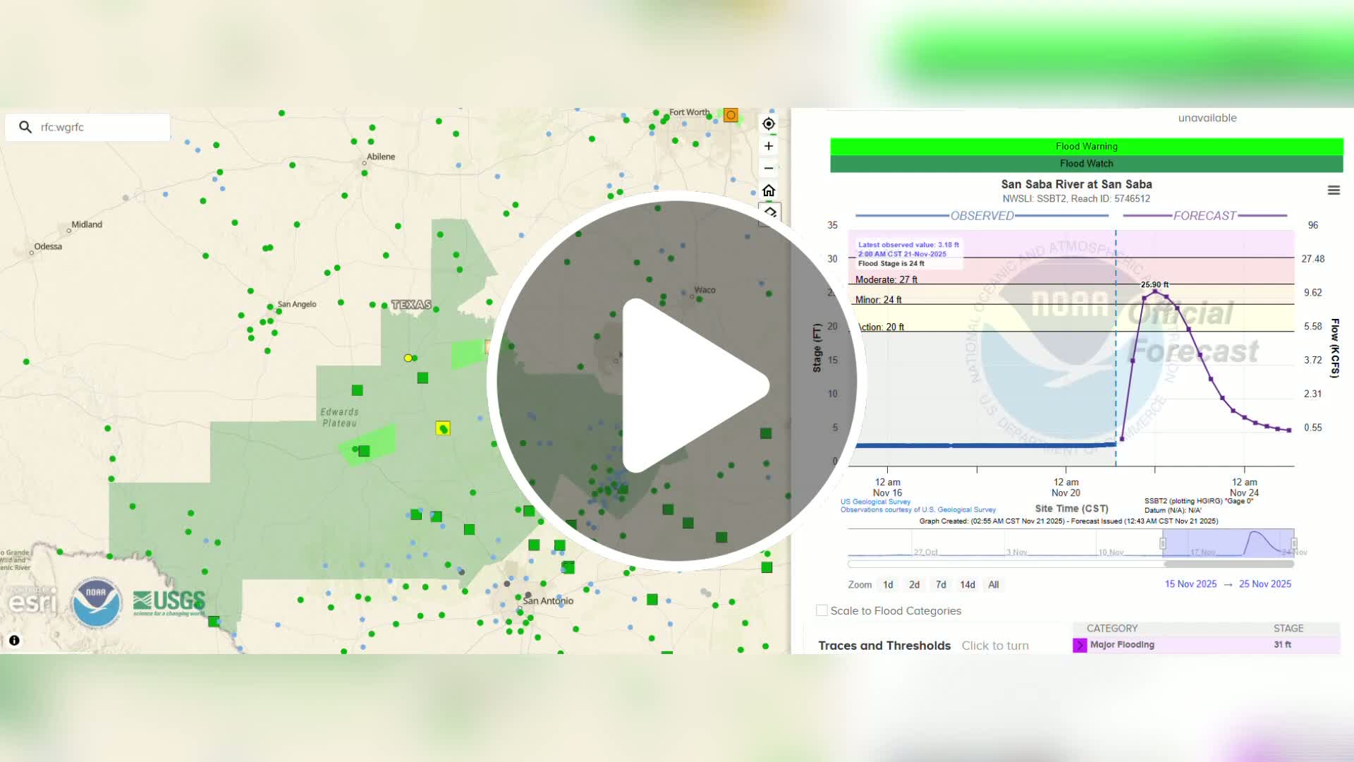Image resolution: width=1354 pixels, height=762 pixels.
Task: Click the San Antonio city label
Action: tap(548, 601)
